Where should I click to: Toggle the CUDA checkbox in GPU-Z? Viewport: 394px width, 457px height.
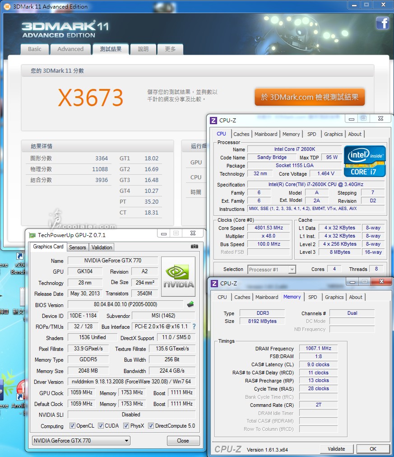101,425
